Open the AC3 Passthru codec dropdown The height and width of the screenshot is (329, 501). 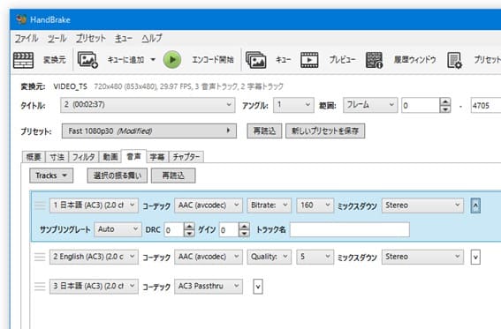(209, 287)
